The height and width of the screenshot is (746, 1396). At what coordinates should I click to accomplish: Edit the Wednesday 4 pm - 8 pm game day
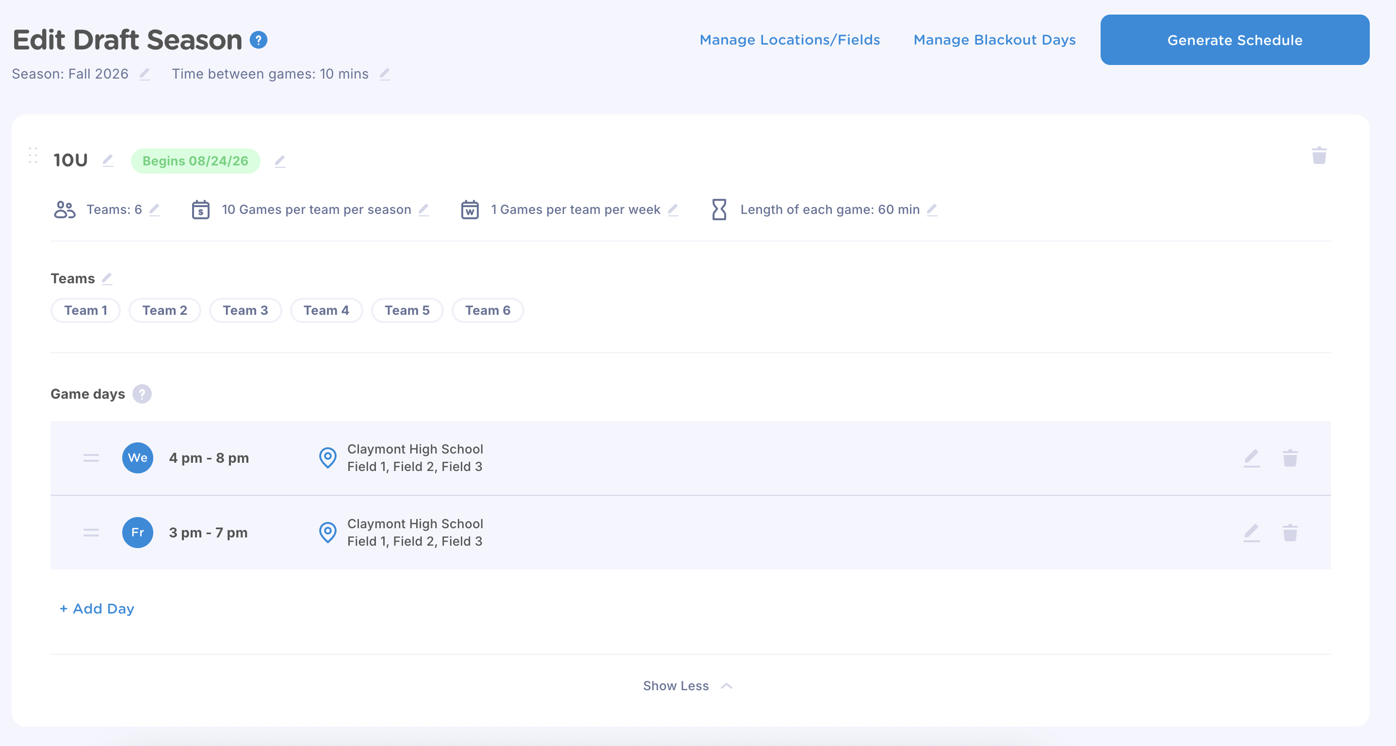coord(1251,458)
